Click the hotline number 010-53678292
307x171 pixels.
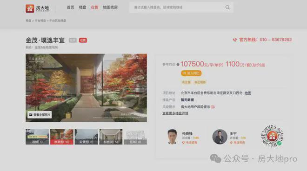click(276, 39)
